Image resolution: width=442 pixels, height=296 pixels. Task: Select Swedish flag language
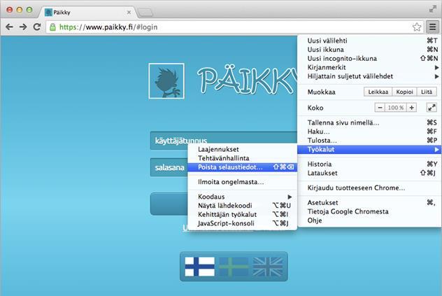pyautogui.click(x=234, y=267)
